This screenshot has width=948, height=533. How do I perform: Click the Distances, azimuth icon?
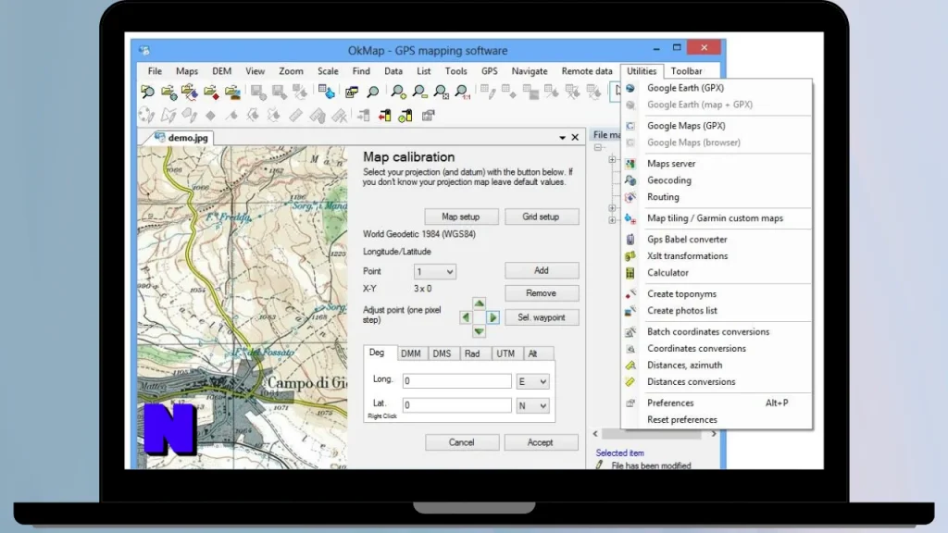630,365
